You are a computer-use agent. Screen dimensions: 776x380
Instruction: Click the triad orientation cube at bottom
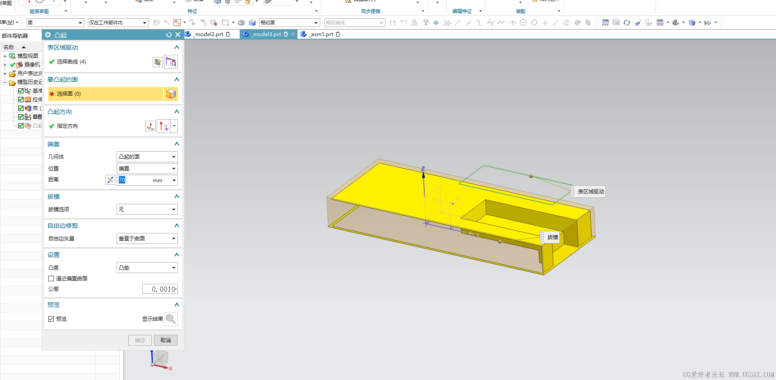(160, 359)
